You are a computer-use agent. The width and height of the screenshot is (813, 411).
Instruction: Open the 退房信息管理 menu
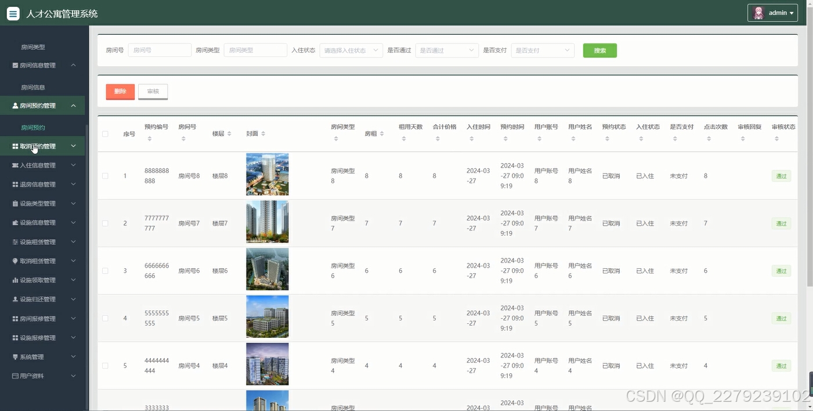[x=42, y=185]
